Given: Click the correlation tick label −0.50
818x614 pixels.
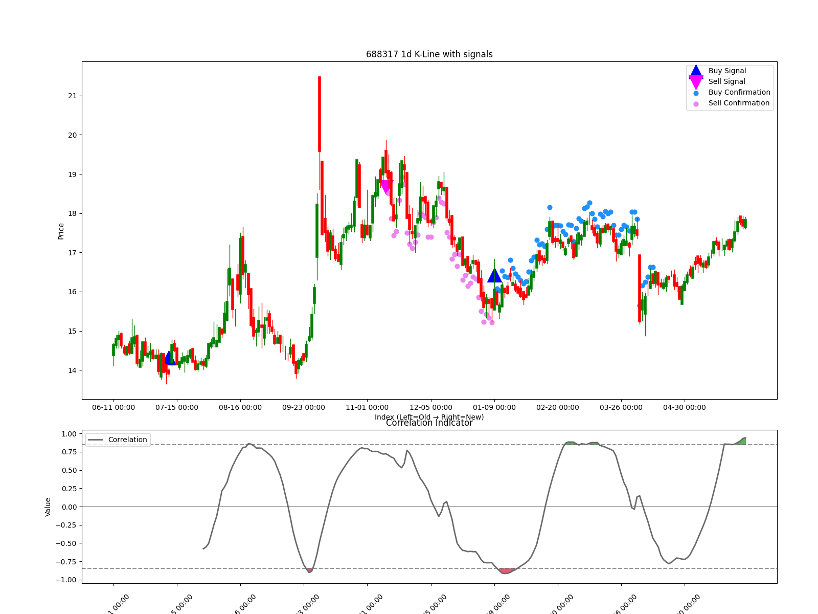Looking at the screenshot, I should [x=66, y=543].
